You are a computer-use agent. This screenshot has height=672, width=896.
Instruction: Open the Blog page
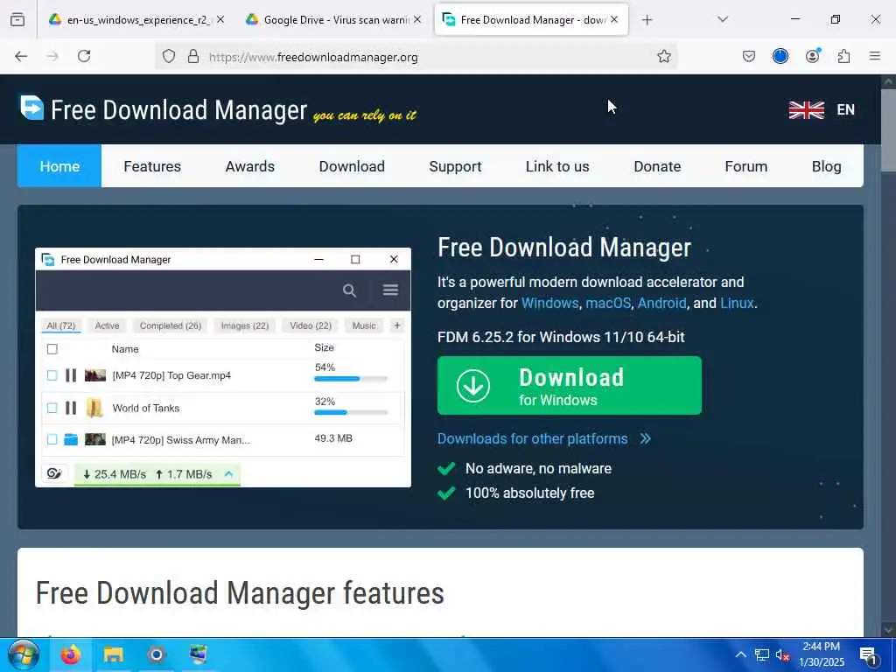click(826, 166)
